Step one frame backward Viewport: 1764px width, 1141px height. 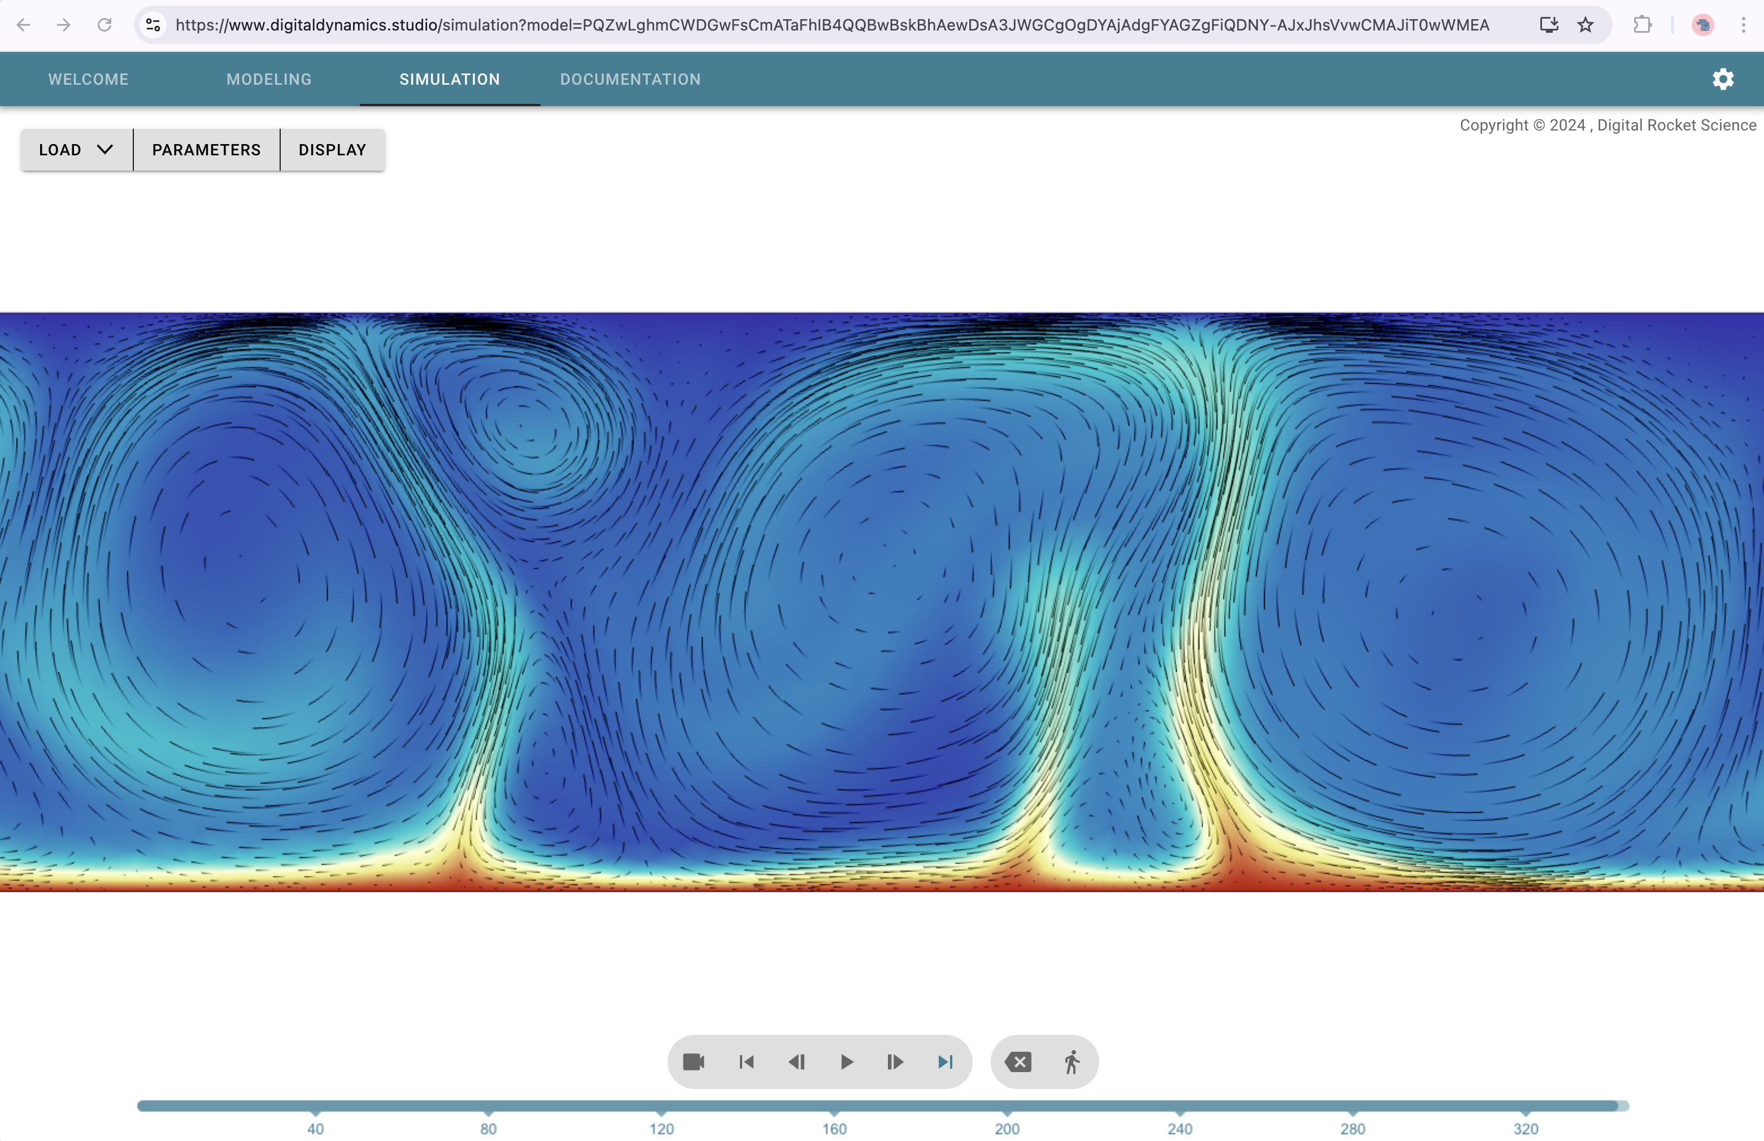click(x=796, y=1062)
